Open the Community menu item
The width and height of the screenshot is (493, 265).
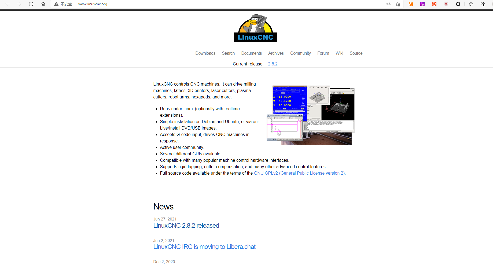tap(300, 53)
